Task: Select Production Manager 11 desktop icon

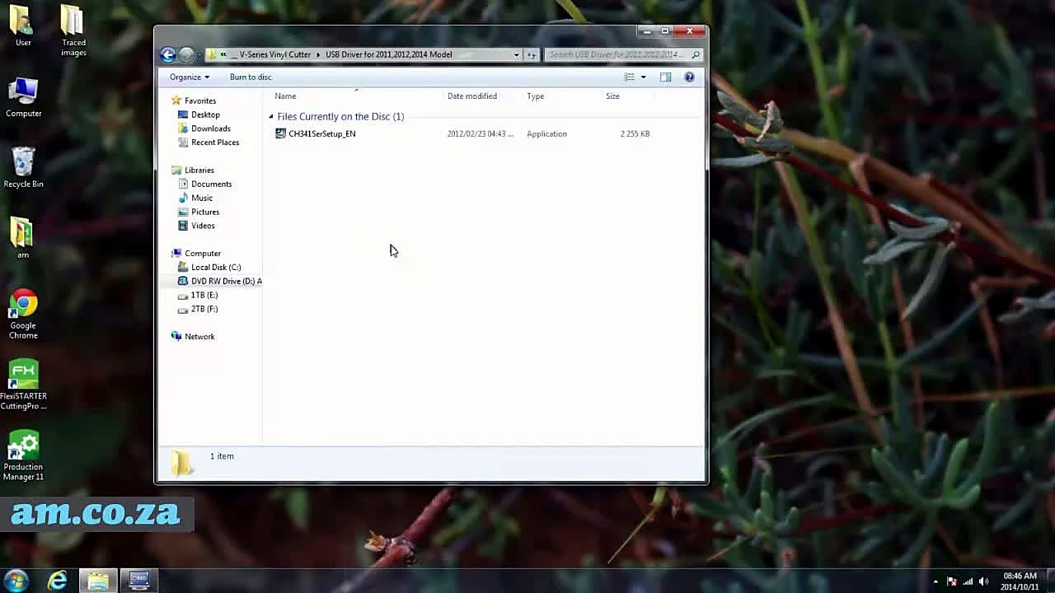Action: click(x=23, y=456)
